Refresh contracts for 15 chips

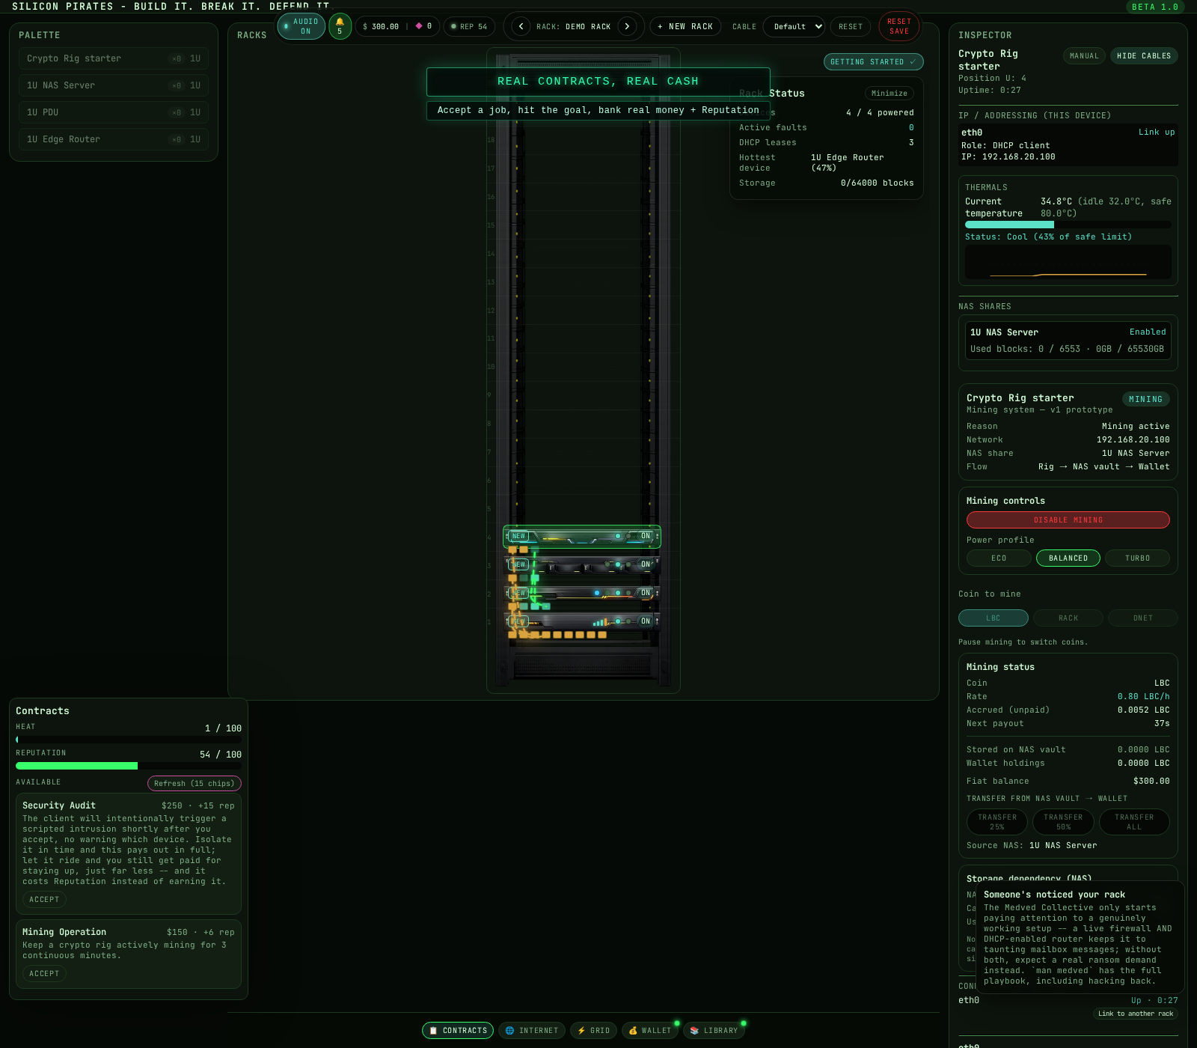(195, 784)
